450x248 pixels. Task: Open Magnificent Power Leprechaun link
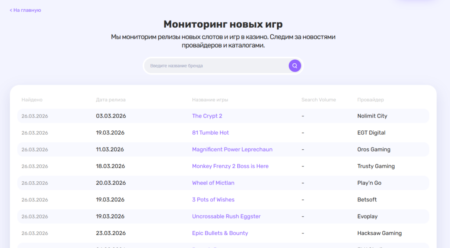[x=232, y=149]
